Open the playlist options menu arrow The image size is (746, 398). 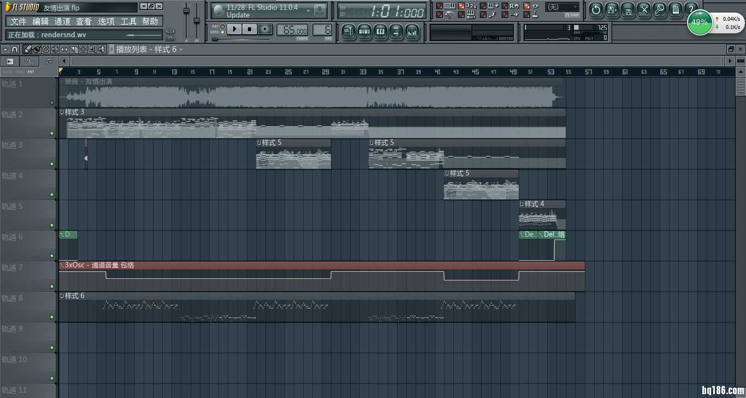5,49
